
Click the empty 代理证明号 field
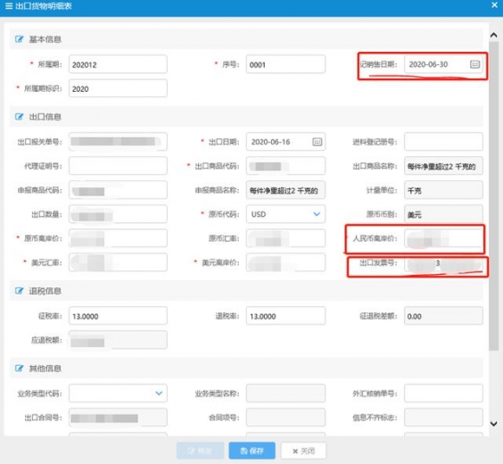coord(118,166)
